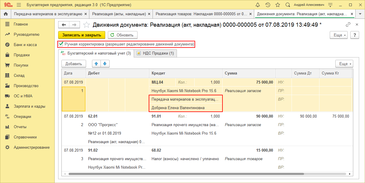The image size is (365, 183).
Task: Switch to Передача материалов в эксплуатацию tab
Action: pyautogui.click(x=48, y=14)
